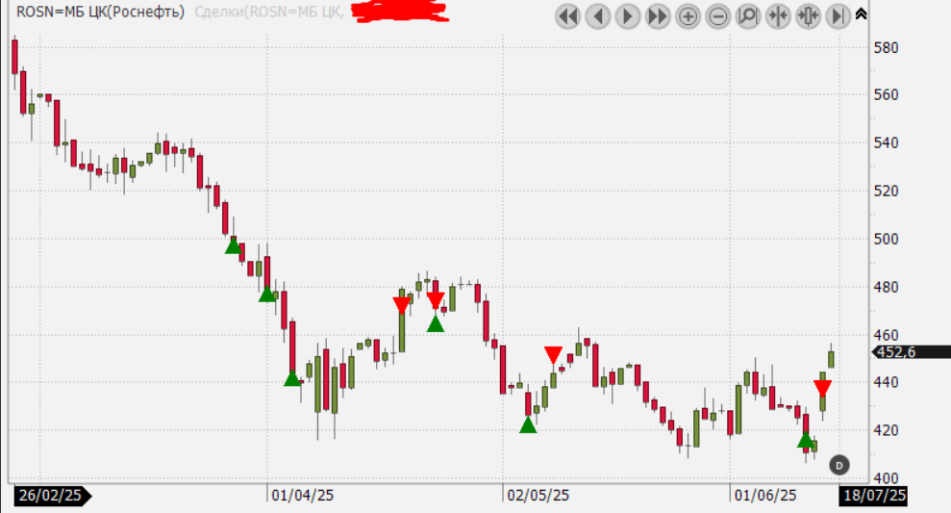Click the end date label 18/07/25
Screen dimensions: 951x513
tap(873, 496)
